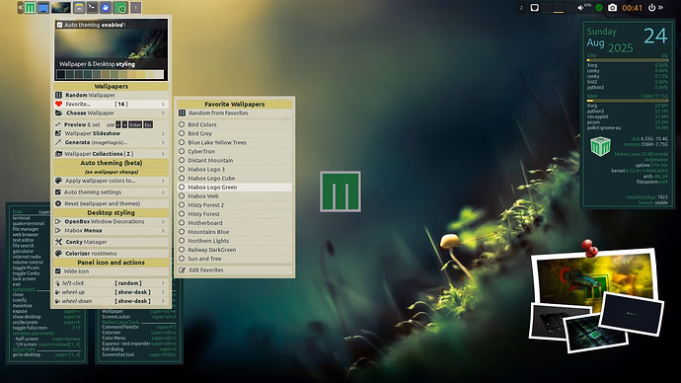Viewport: 681px width, 383px height.
Task: Open the green Mabox main menu icon
Action: (x=30, y=7)
